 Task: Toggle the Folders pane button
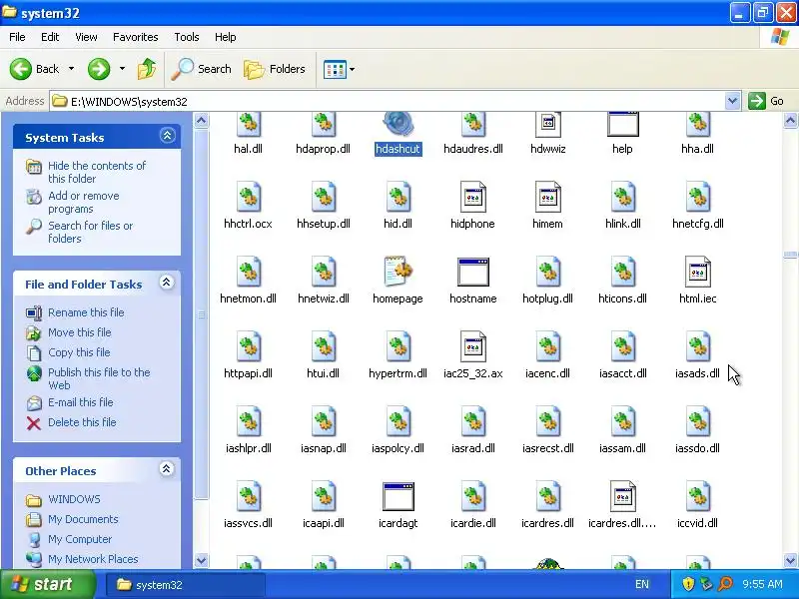tap(276, 69)
